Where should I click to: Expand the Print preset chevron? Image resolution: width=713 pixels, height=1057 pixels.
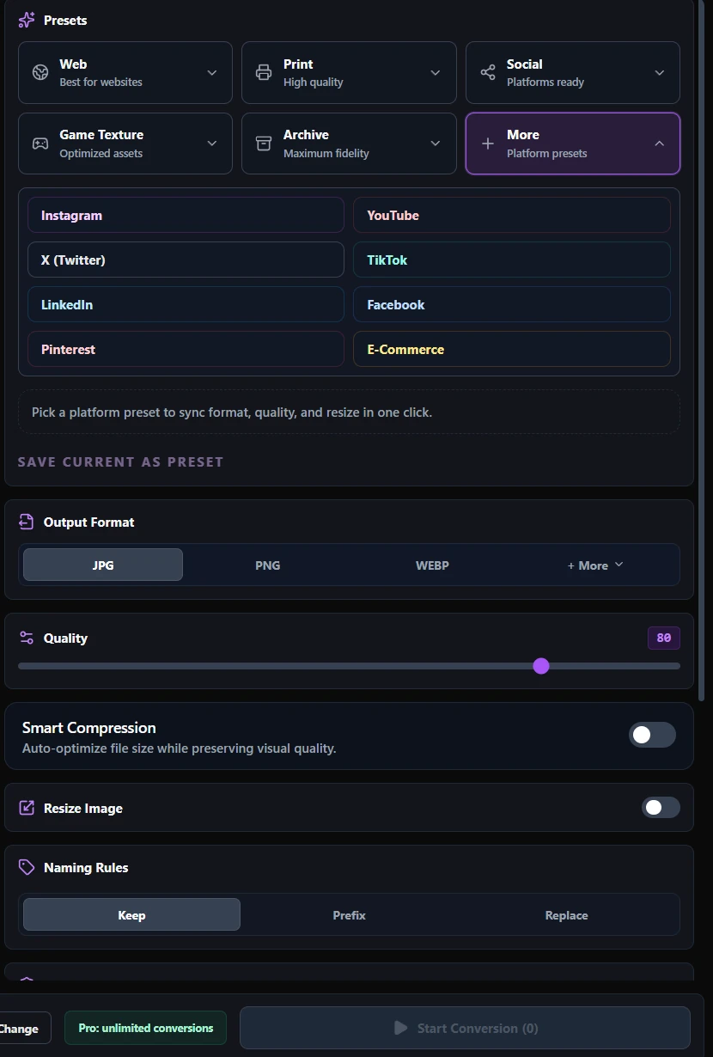(436, 73)
